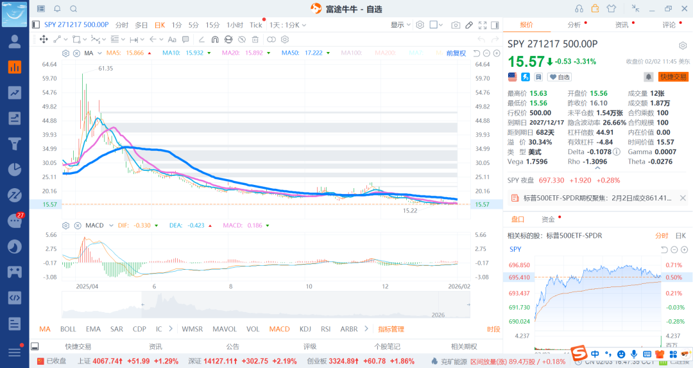Open the pie chart icon in left sidebar
The image size is (693, 368).
15,170
